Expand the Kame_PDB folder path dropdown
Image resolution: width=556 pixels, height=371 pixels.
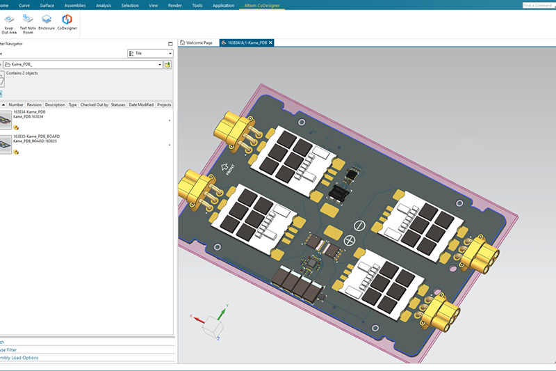point(160,65)
